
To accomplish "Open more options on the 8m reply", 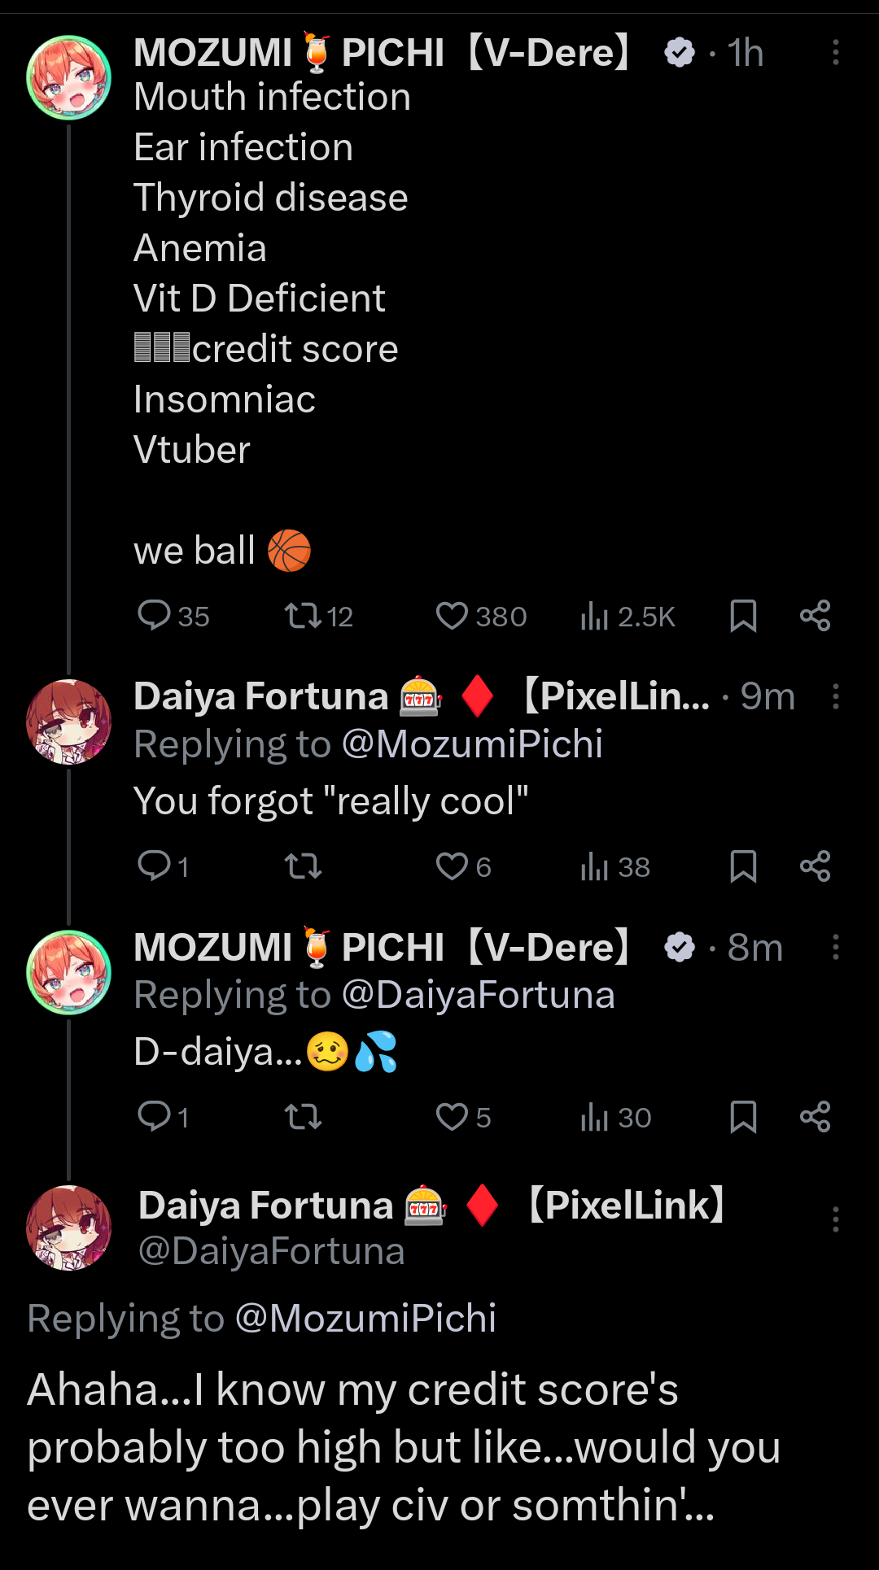I will click(x=835, y=947).
